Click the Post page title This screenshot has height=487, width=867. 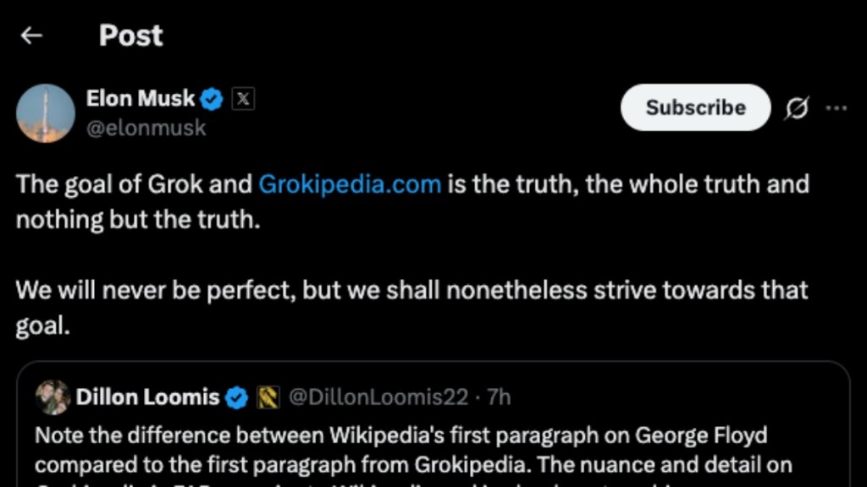click(x=131, y=36)
